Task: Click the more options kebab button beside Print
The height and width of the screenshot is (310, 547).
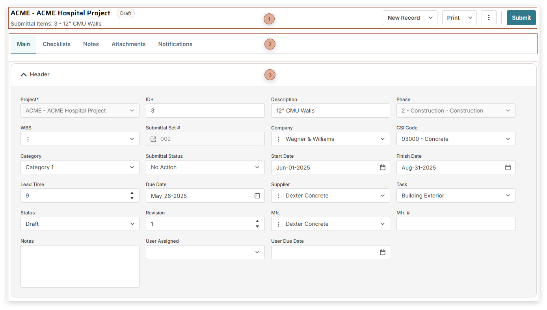Action: click(489, 18)
